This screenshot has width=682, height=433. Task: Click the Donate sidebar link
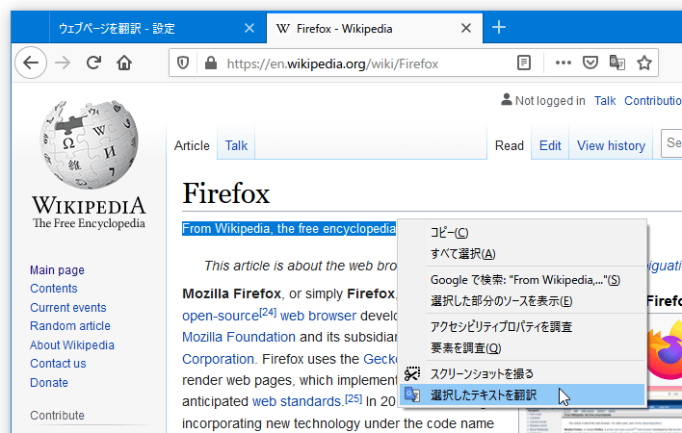click(49, 383)
